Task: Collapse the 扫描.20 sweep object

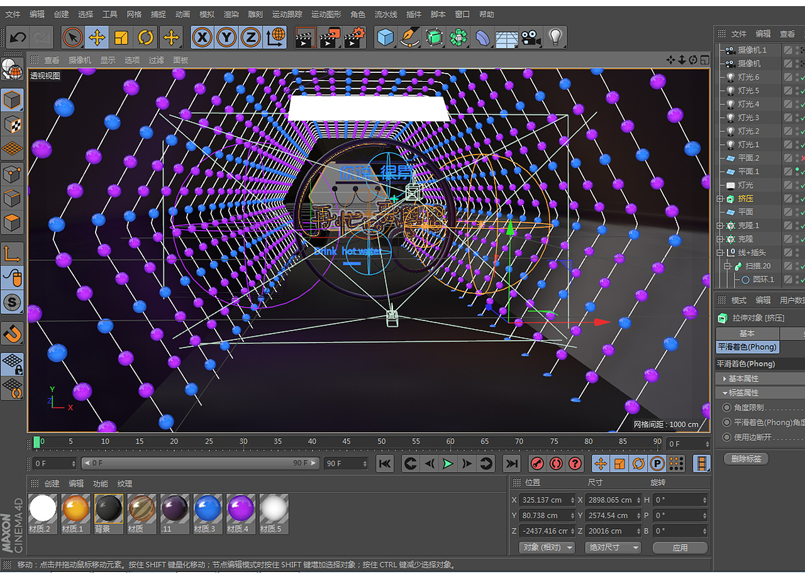Action: pyautogui.click(x=728, y=266)
